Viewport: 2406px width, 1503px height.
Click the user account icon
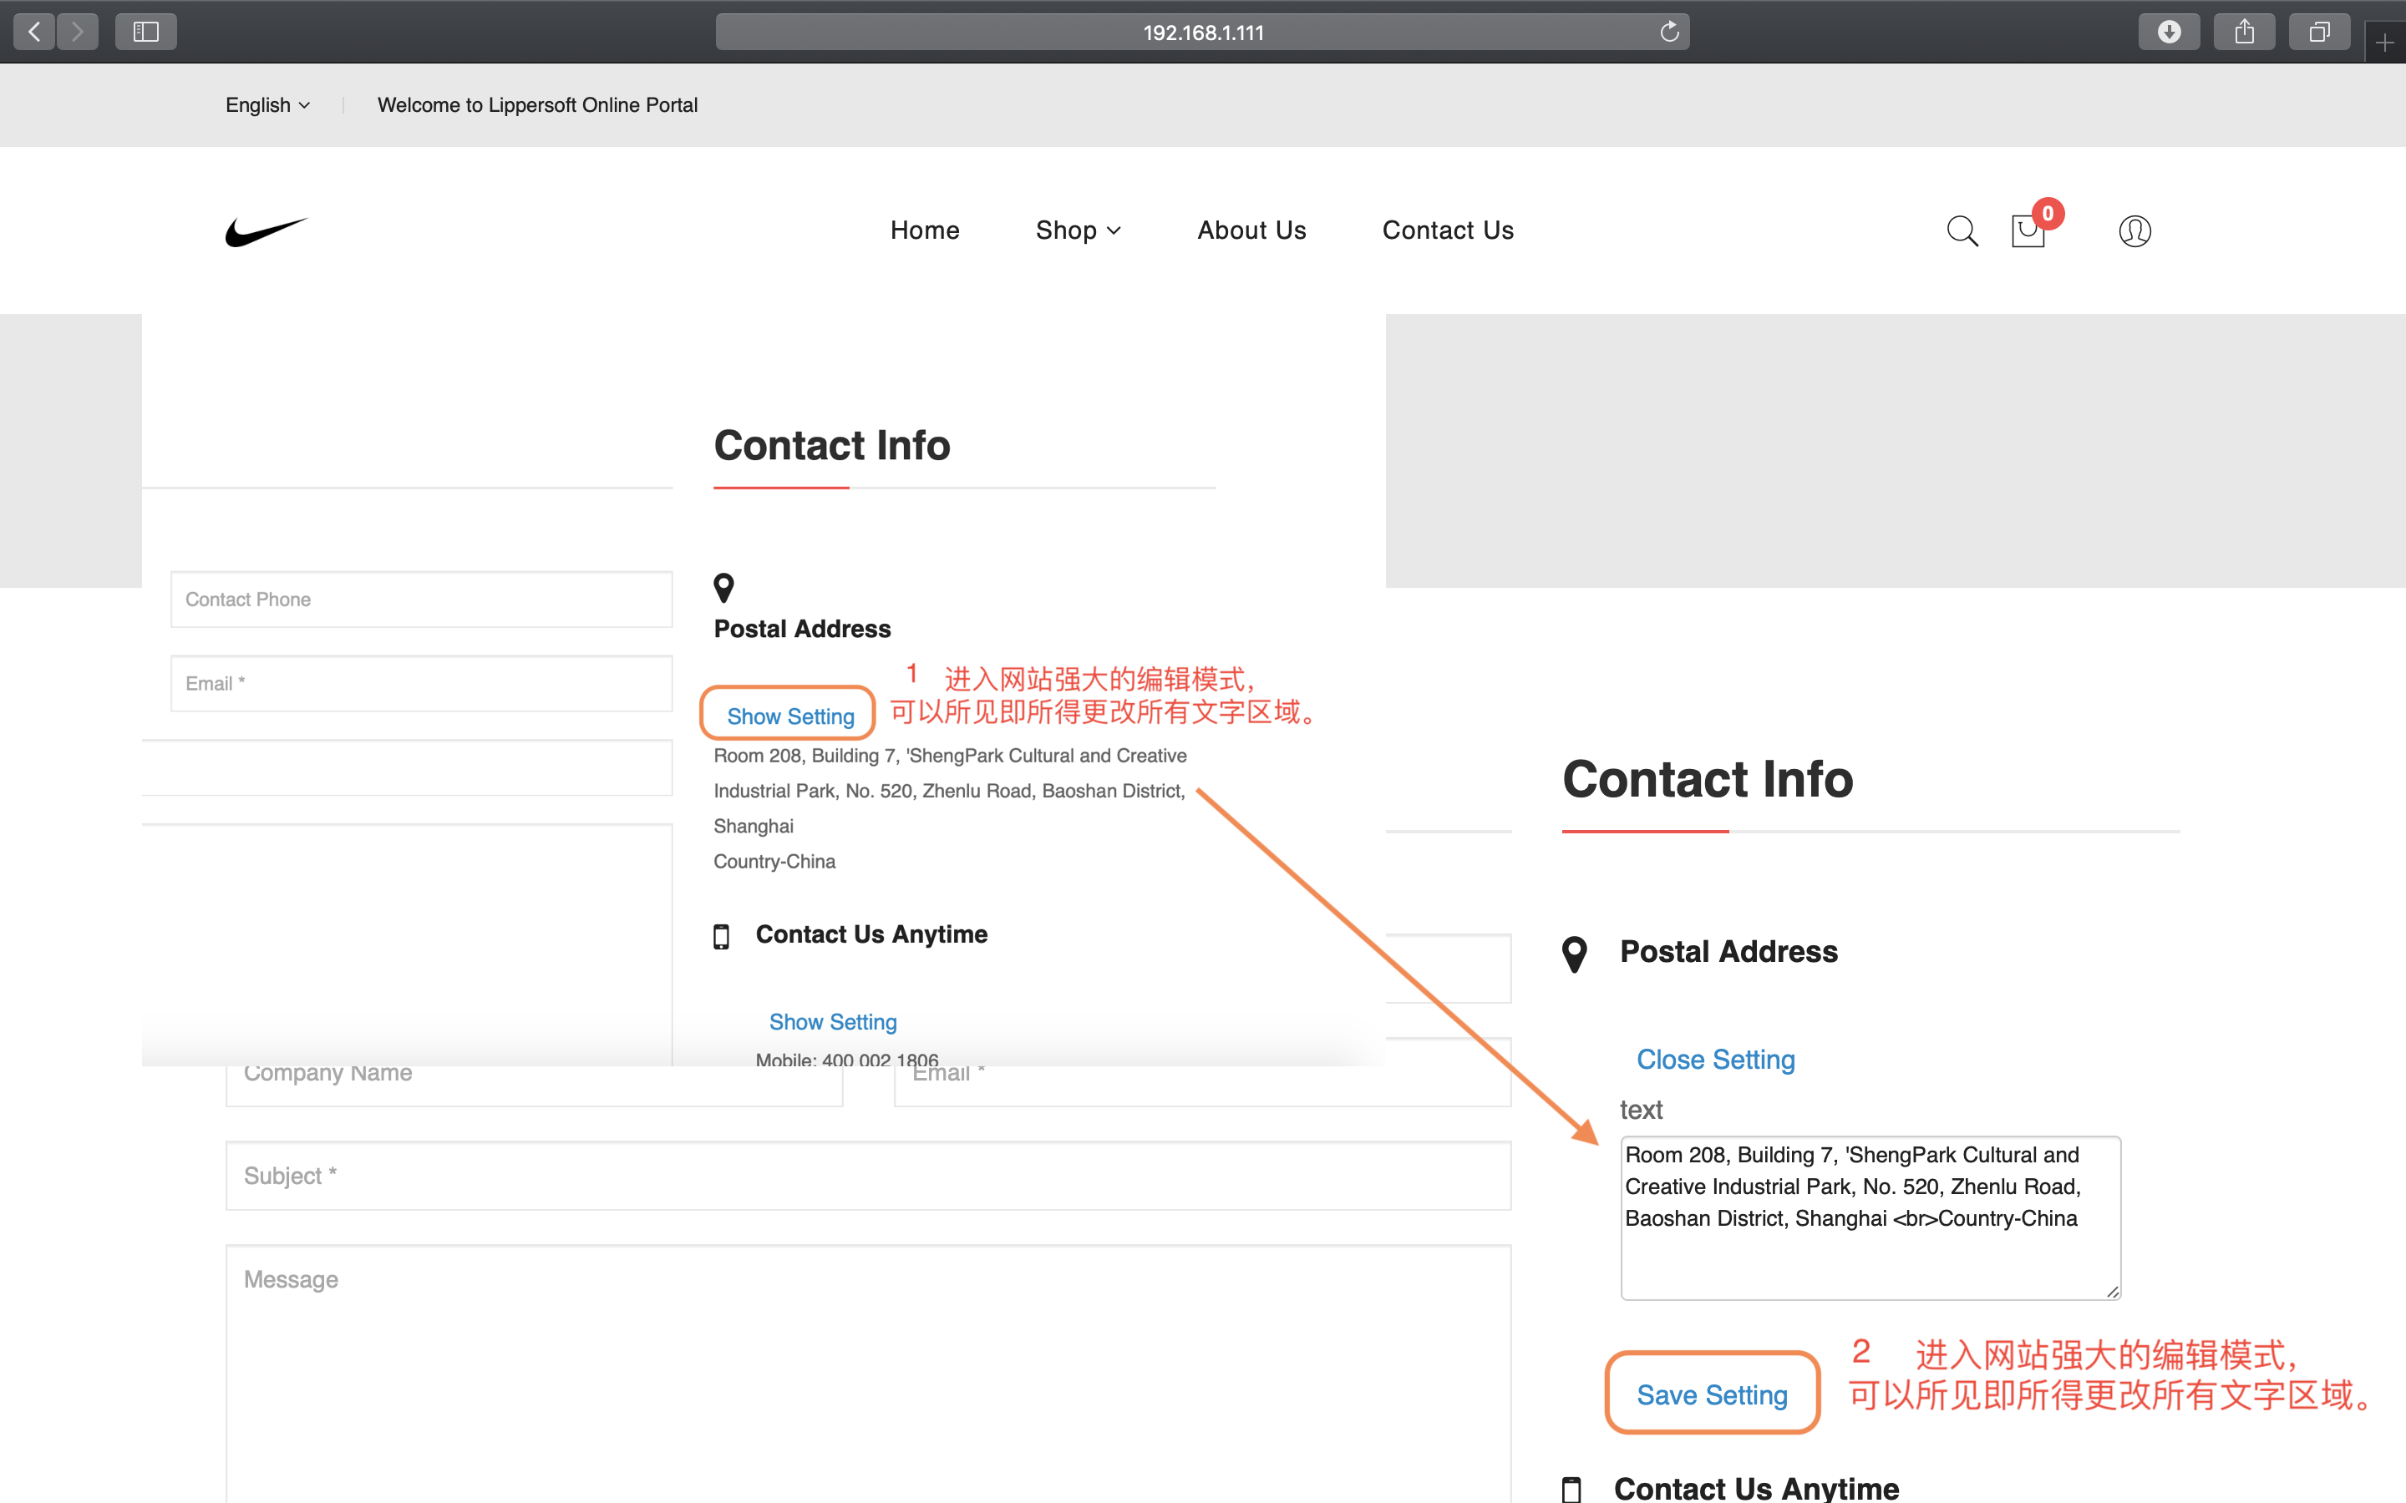(x=2134, y=230)
